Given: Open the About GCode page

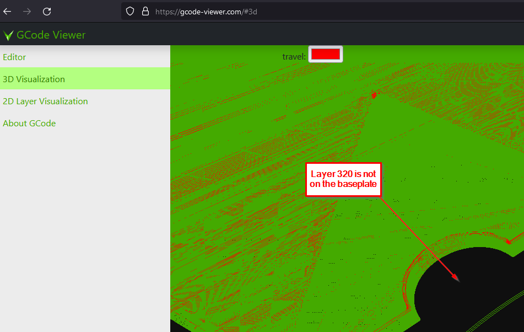Looking at the screenshot, I should (x=85, y=123).
